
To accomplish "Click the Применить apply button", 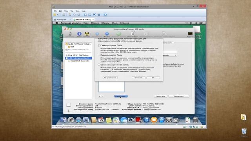I will pyautogui.click(x=179, y=96).
